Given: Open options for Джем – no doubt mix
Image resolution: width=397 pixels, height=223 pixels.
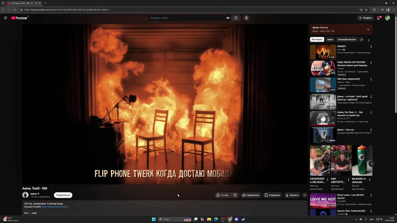Looking at the screenshot, I should (x=371, y=97).
